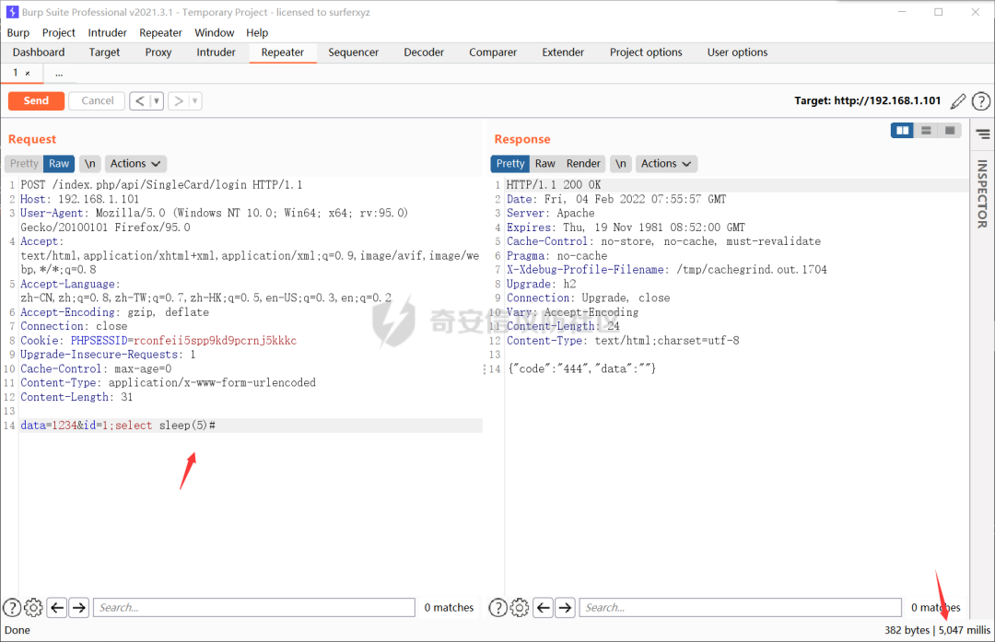Click request search input field
Screen dimensions: 995x642
(254, 608)
